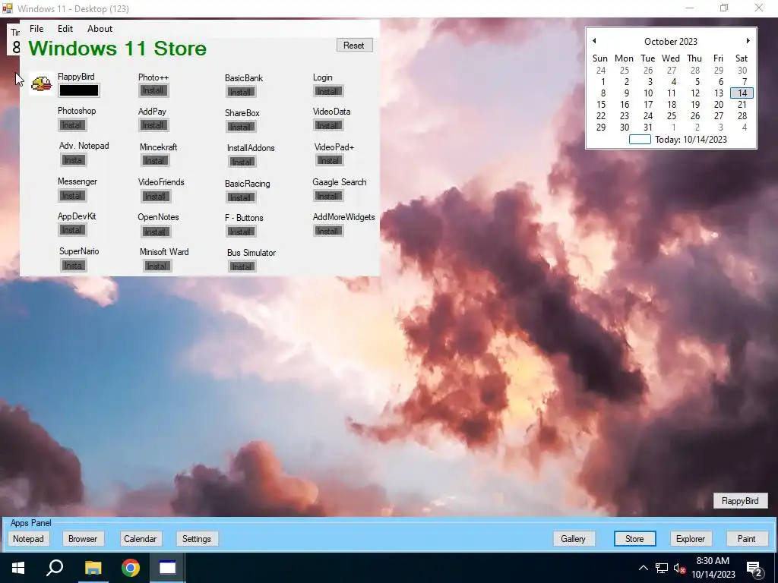Click the October 2023 calendar header
The image size is (778, 583).
click(671, 42)
